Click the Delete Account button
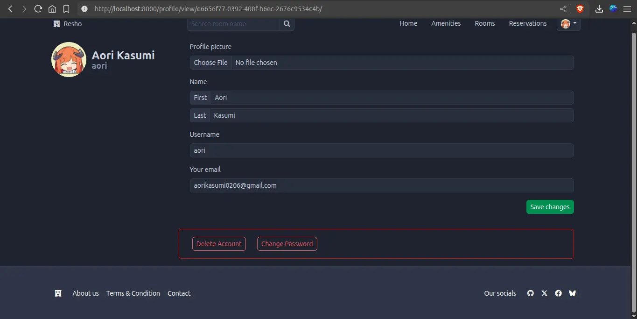The height and width of the screenshot is (319, 637). pos(219,244)
